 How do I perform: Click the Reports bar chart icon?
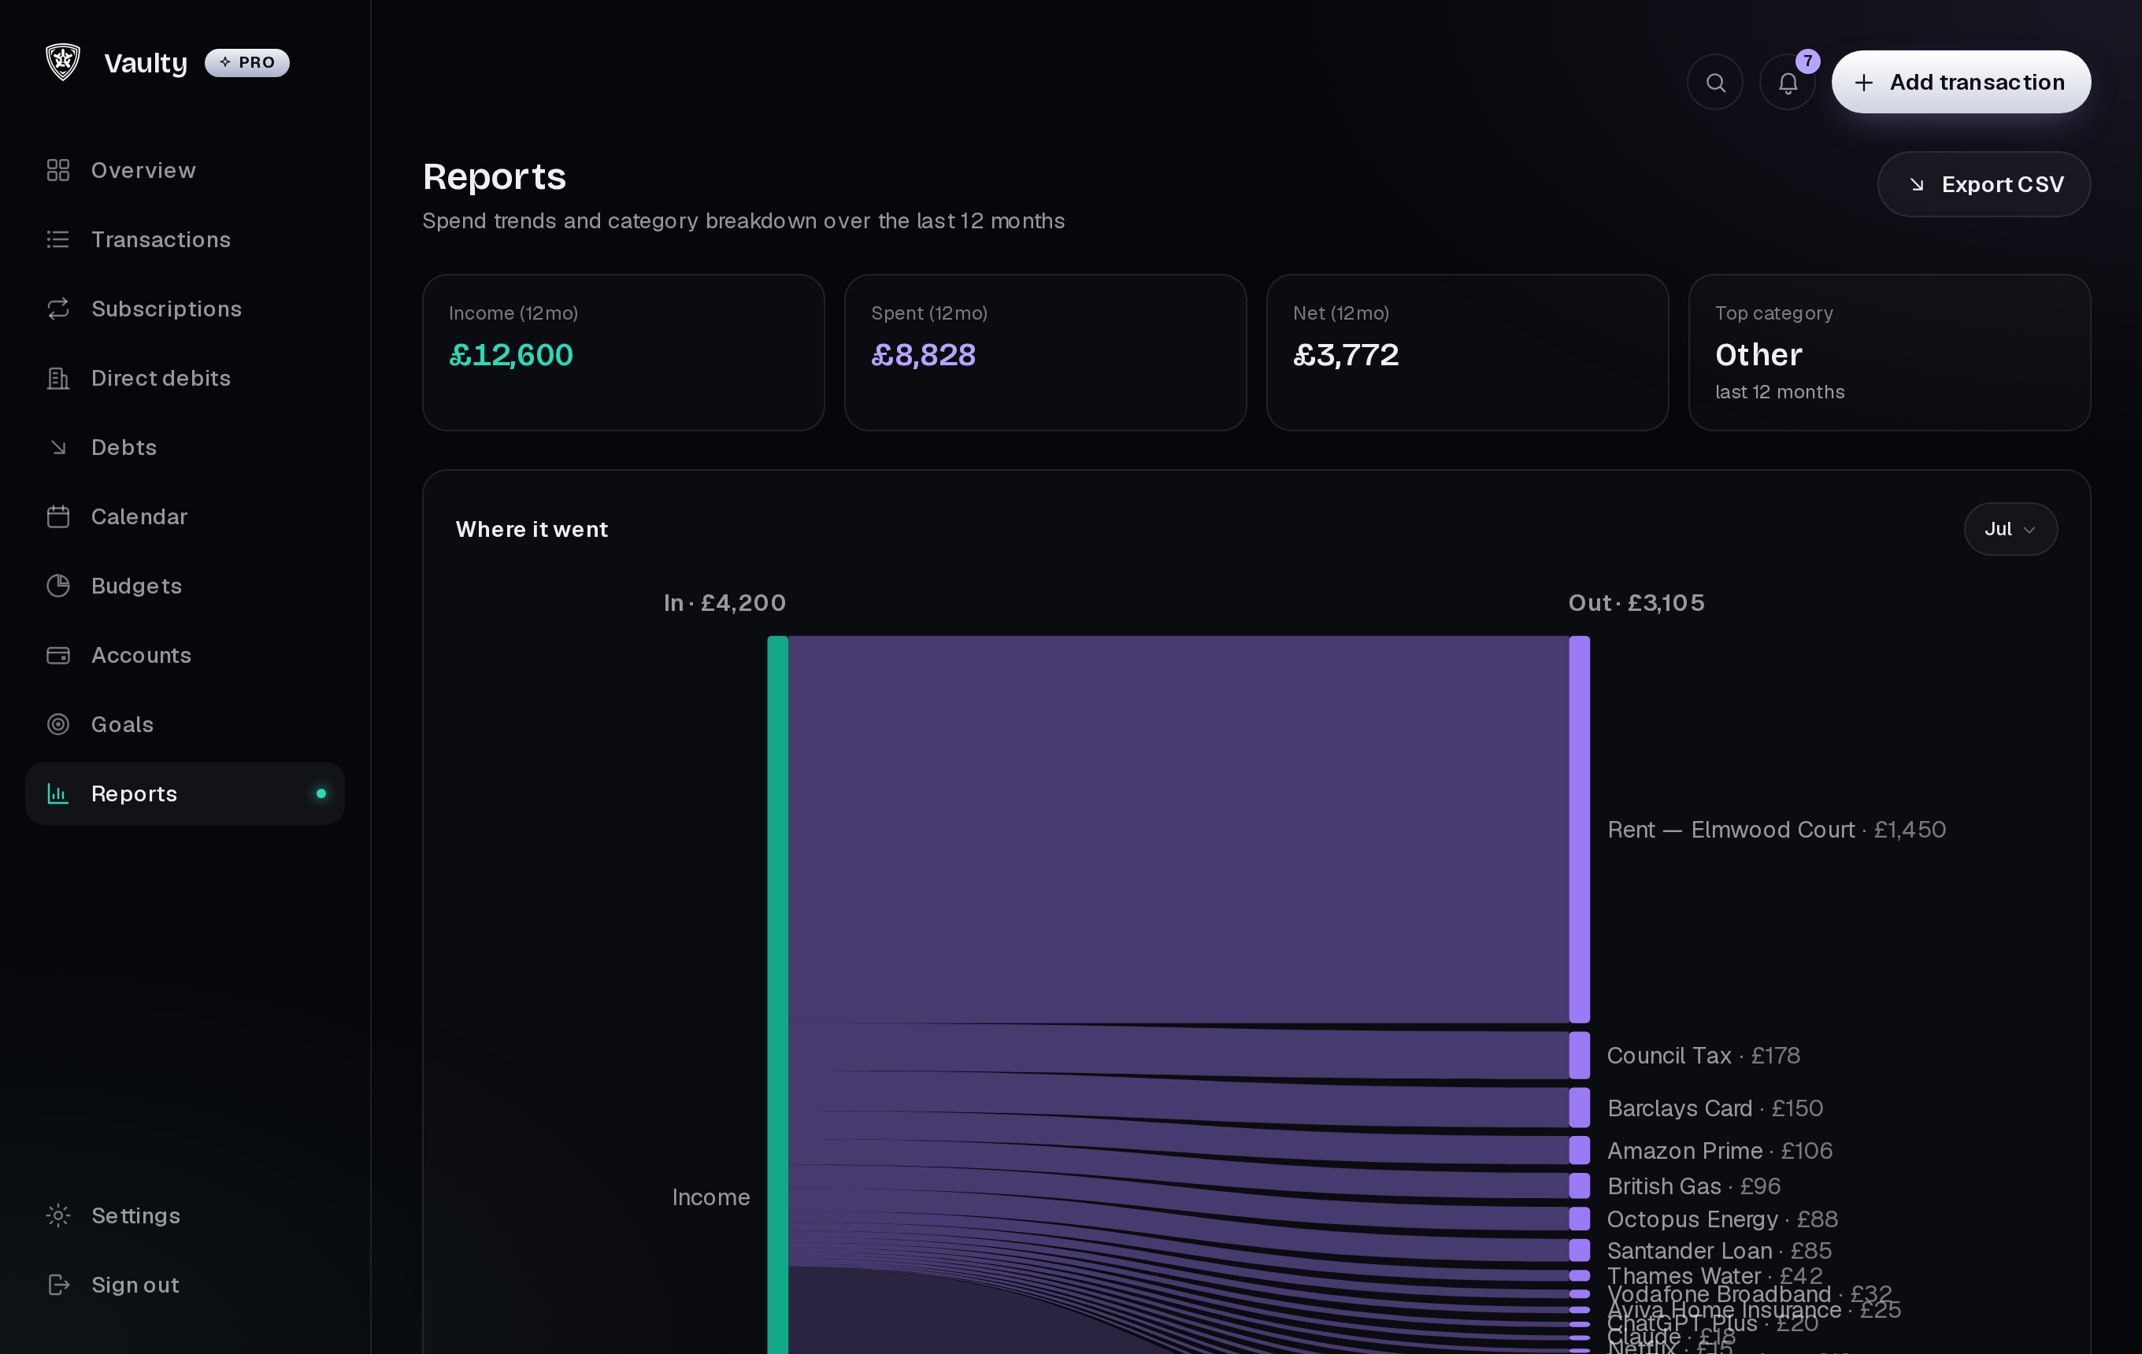point(59,794)
